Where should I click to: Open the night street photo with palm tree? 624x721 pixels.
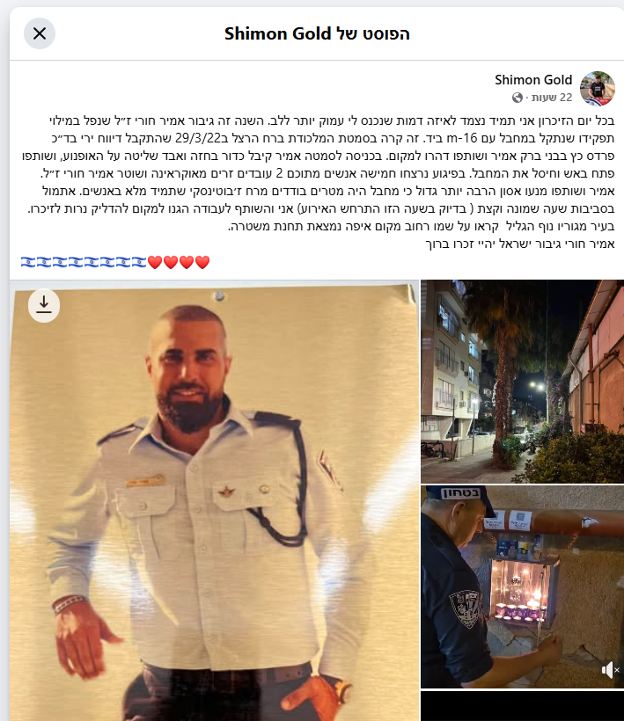click(x=522, y=382)
